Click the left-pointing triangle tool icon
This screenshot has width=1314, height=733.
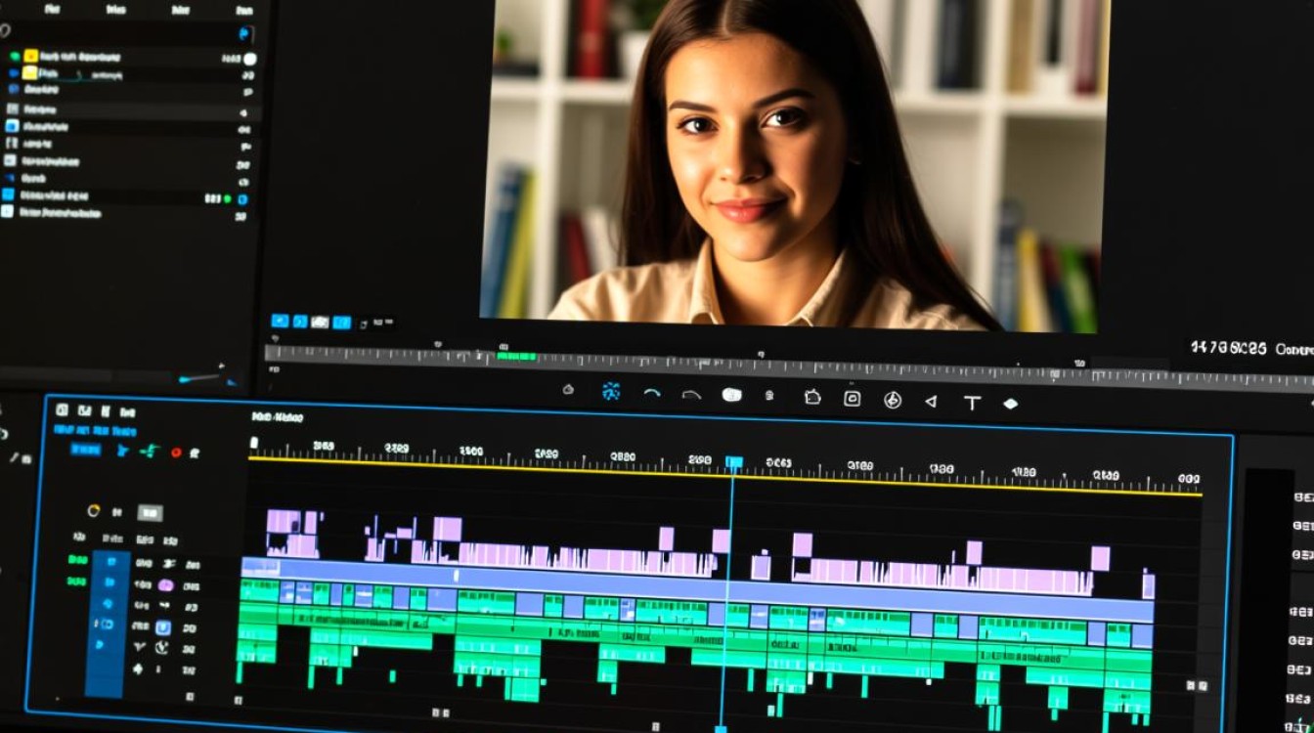pos(931,401)
